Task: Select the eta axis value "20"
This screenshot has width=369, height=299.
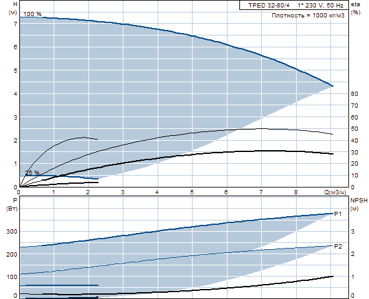Action: 354,164
